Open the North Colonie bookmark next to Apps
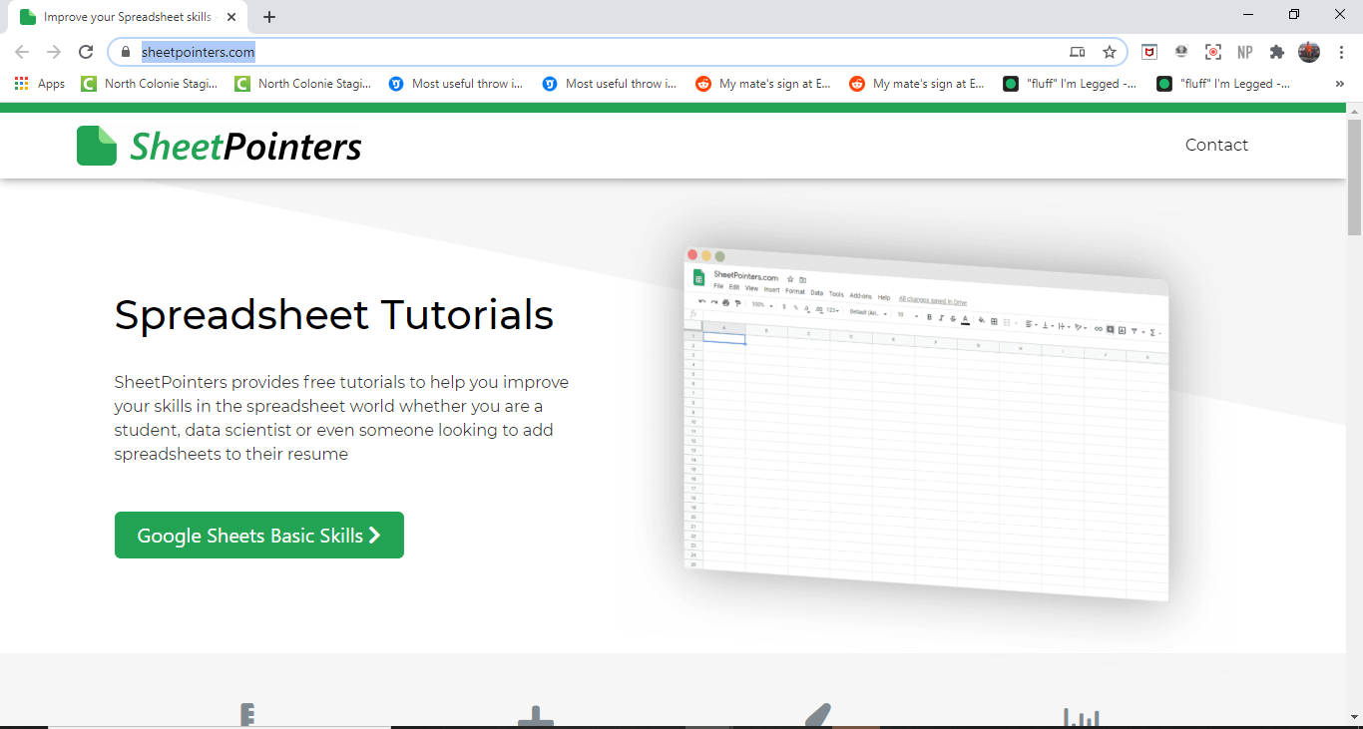 pyautogui.click(x=150, y=84)
